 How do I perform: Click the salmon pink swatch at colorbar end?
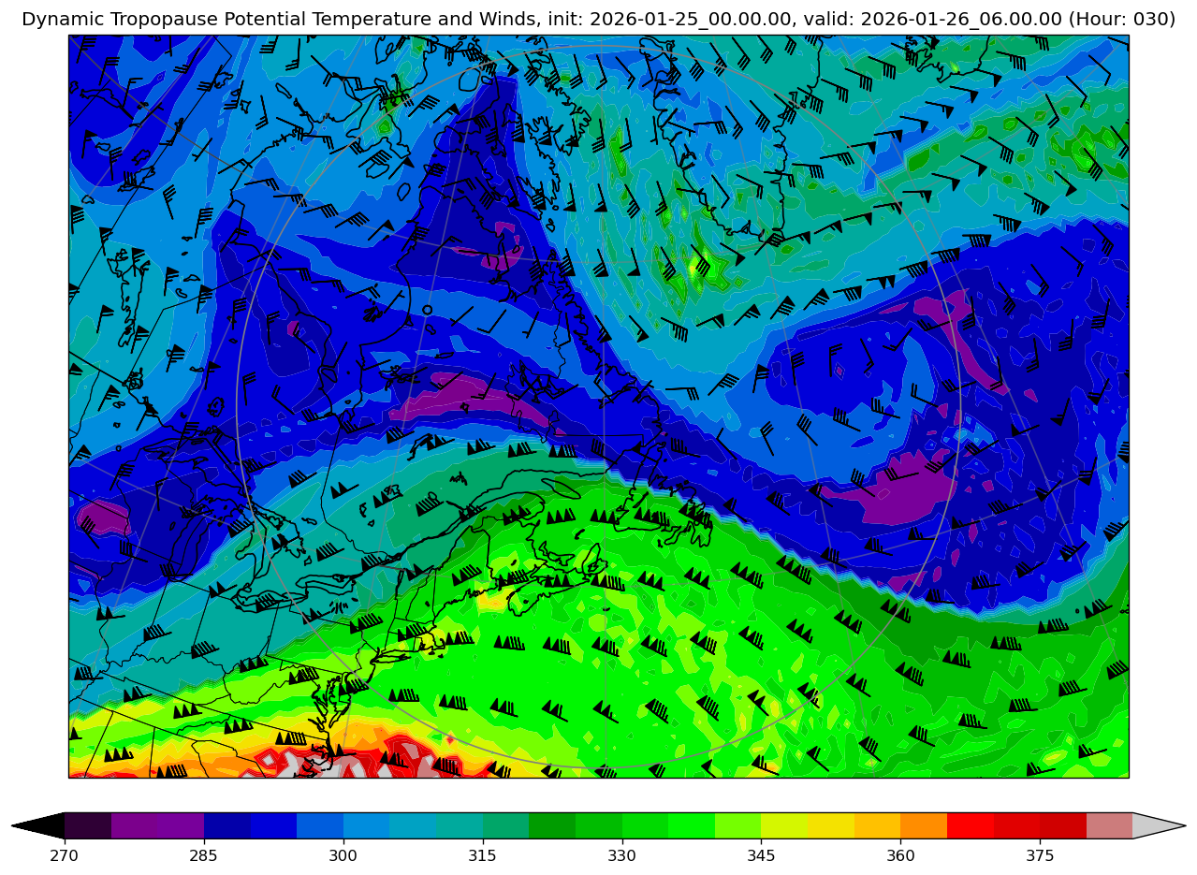click(1109, 825)
